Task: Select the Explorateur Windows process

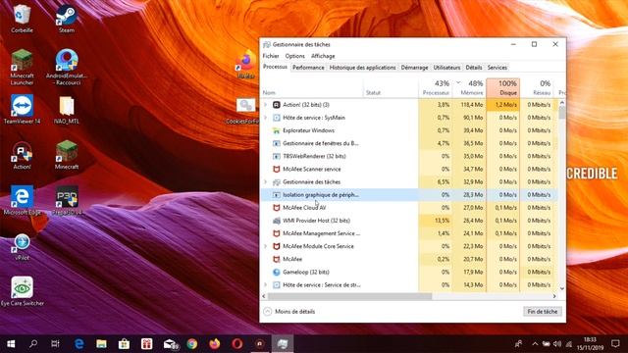Action: [x=408, y=130]
